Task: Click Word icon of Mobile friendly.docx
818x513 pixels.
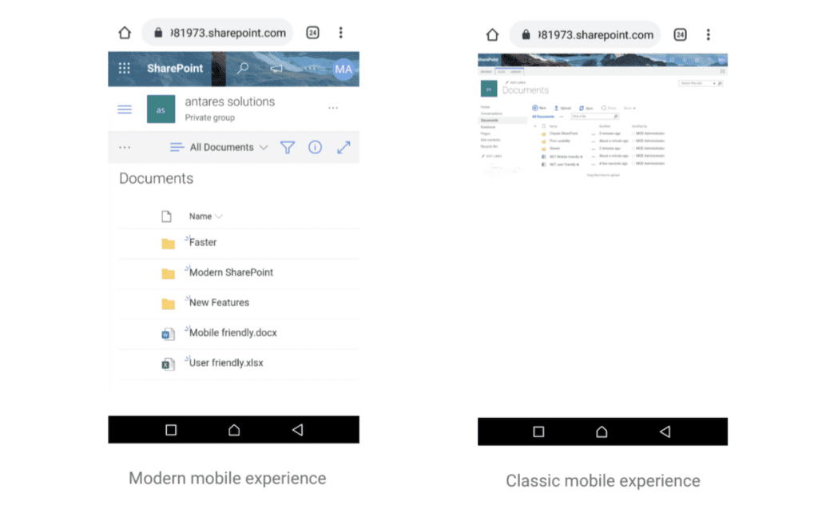Action: (168, 334)
